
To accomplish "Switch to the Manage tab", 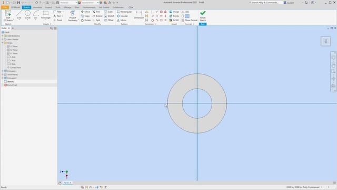I will (67, 7).
